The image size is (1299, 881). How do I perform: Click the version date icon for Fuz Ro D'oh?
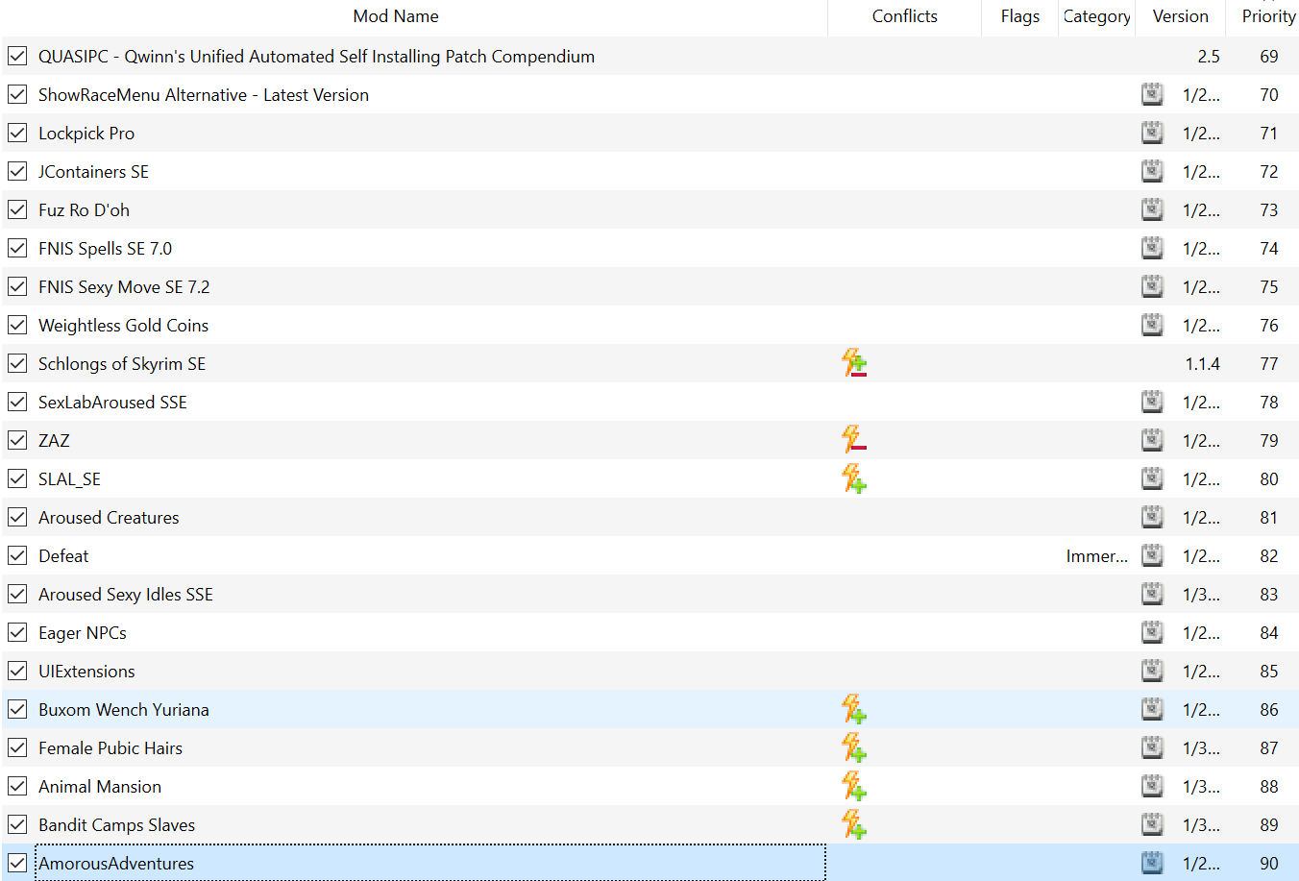tap(1152, 209)
